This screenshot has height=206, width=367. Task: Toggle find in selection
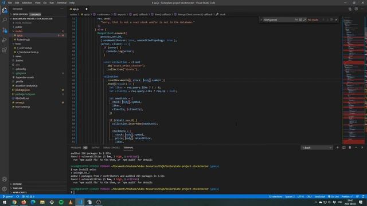click(331, 20)
